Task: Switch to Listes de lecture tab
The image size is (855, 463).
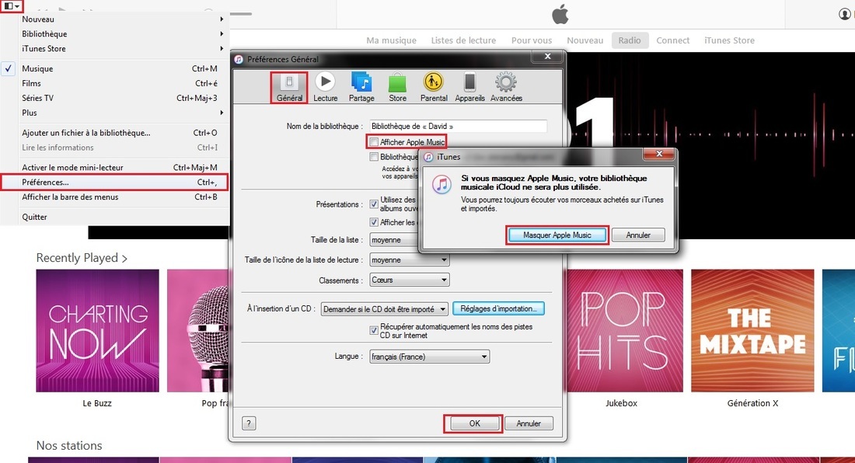Action: [x=463, y=40]
